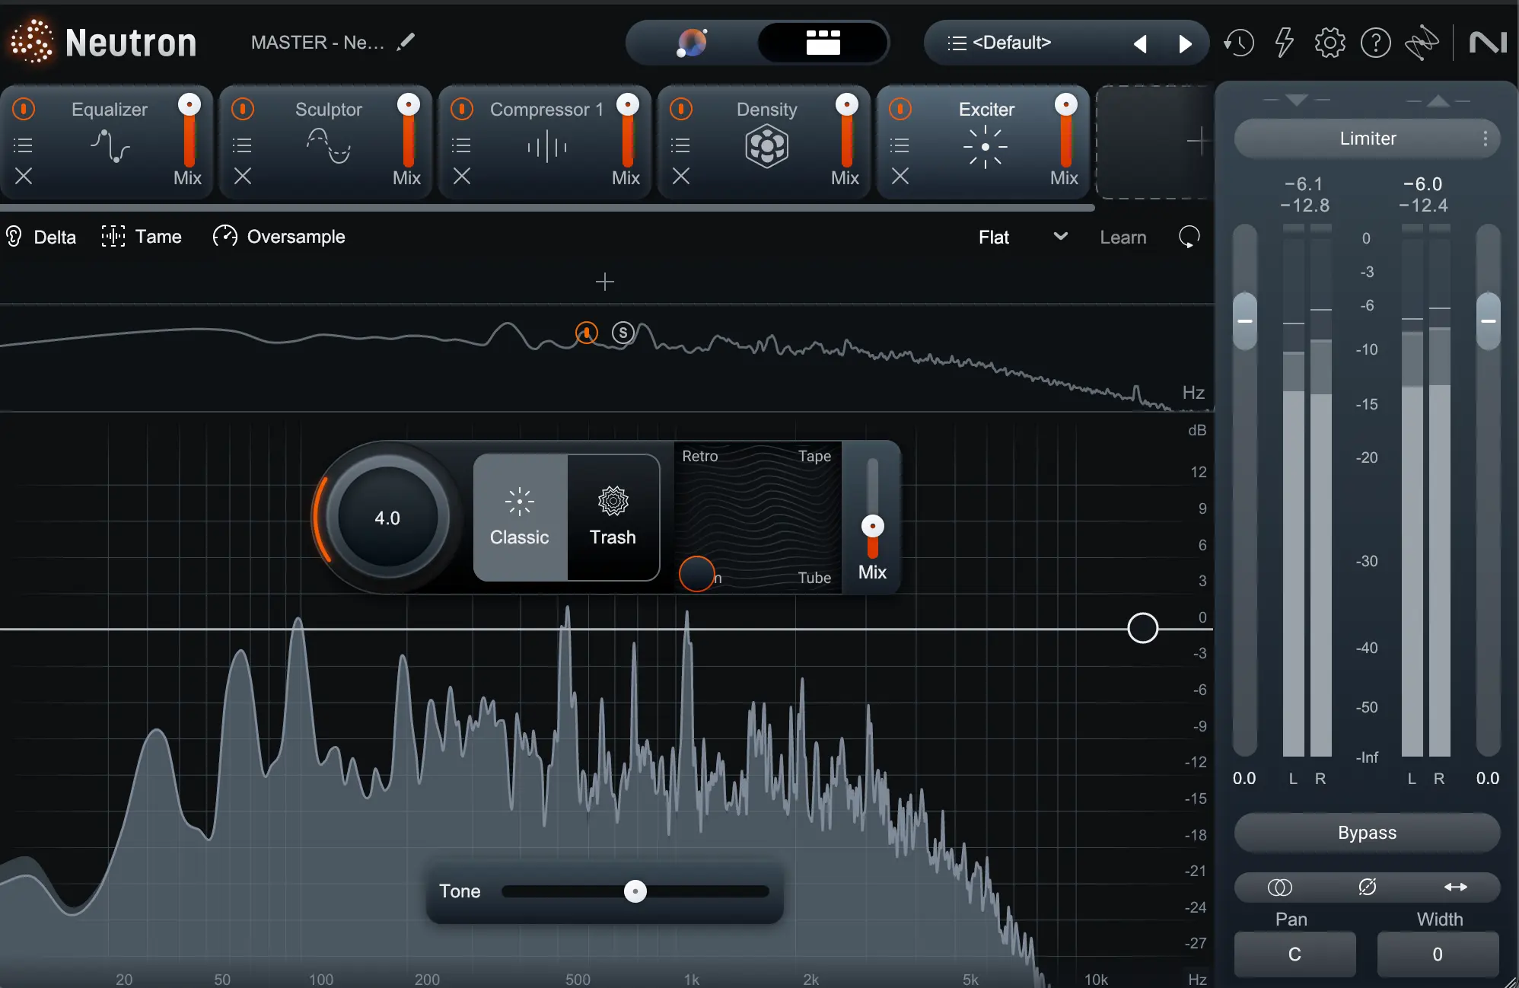Collapse input meter with down triangle
This screenshot has height=988, width=1519.
1296,100
